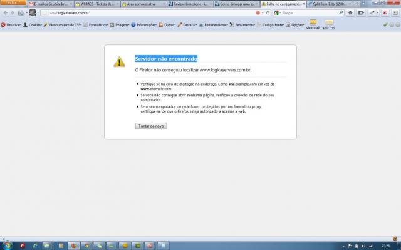This screenshot has width=401, height=250.
Task: Click the red taskbar icon beside Start
Action: 23,246
